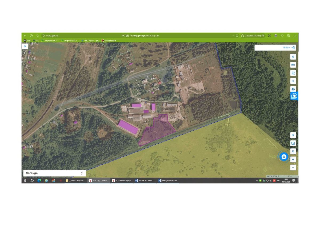Open the round blue chat bubble
The width and height of the screenshot is (320, 227).
(x=284, y=157)
